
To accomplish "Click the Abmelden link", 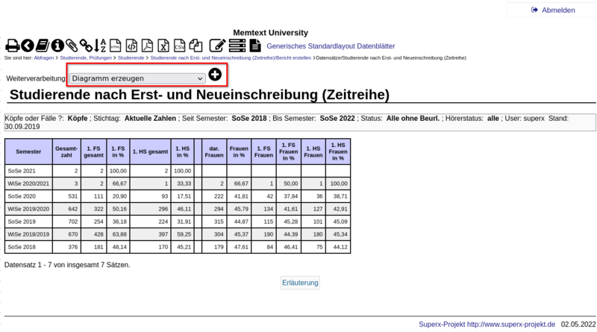I will pyautogui.click(x=558, y=10).
